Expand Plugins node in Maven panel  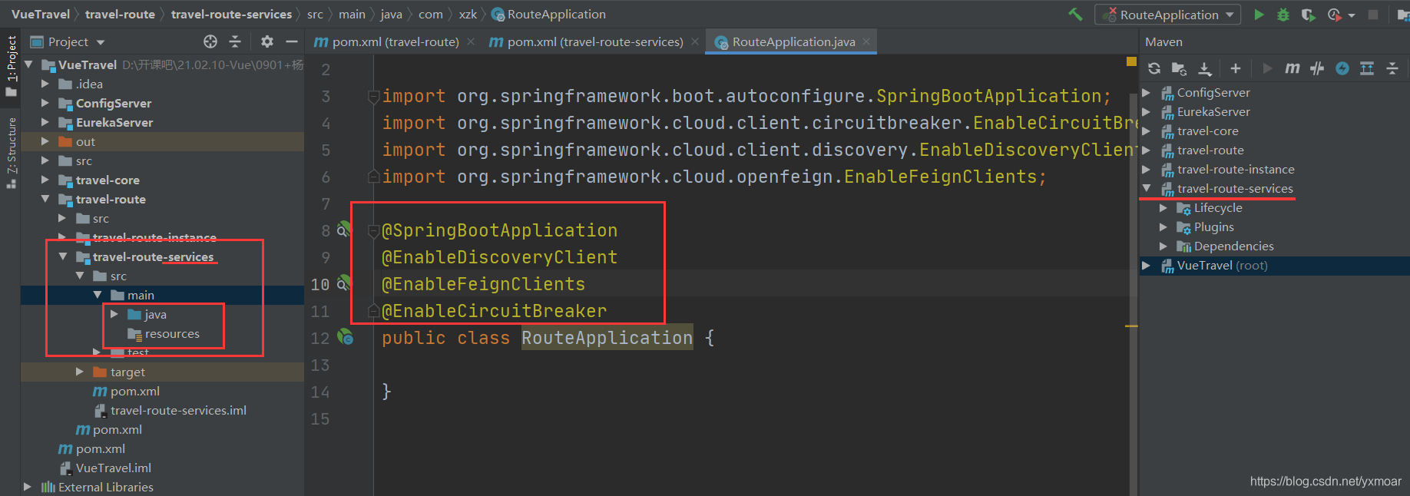click(1163, 227)
